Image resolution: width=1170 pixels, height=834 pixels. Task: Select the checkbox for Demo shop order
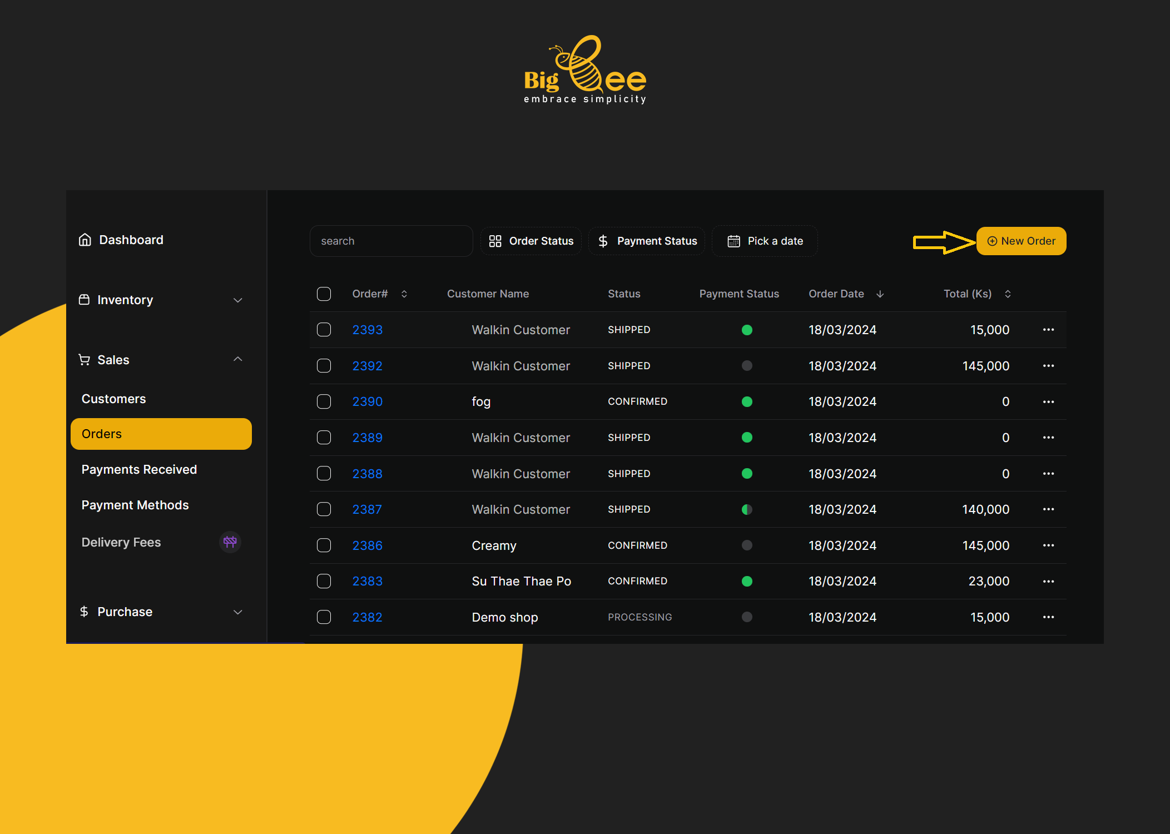pyautogui.click(x=324, y=617)
